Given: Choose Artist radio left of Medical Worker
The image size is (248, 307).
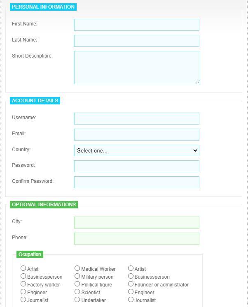Looking at the screenshot, I should pos(23,268).
